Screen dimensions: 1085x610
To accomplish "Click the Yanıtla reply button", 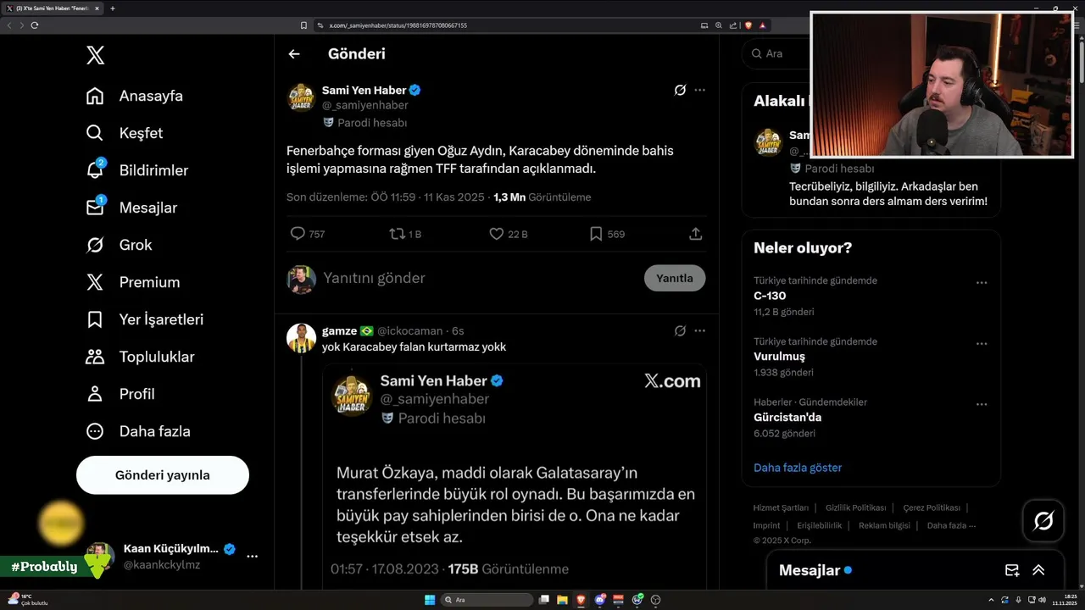I will tap(675, 278).
